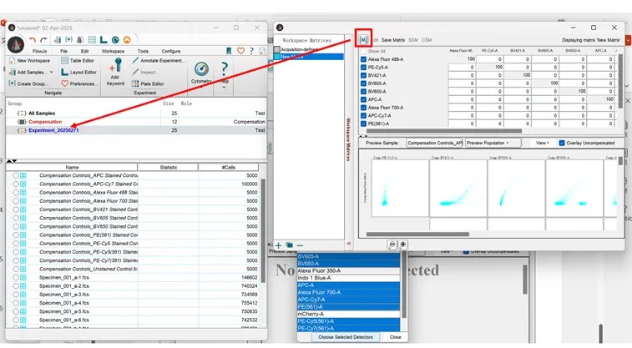The height and width of the screenshot is (348, 632).
Task: Disable Overlay Uncompensated checkbox
Action: tap(561, 143)
